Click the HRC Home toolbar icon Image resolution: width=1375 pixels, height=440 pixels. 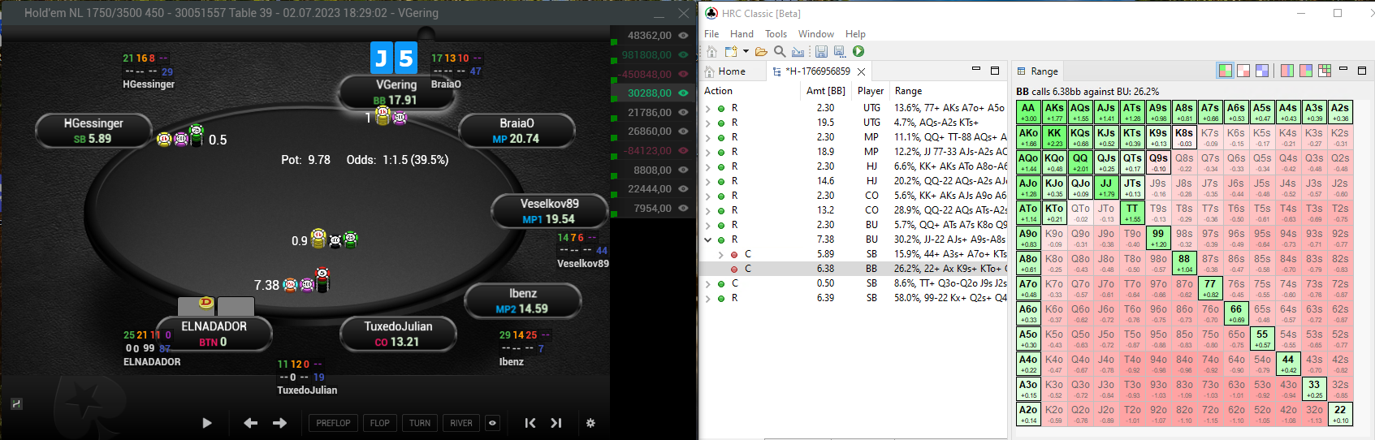click(x=711, y=51)
